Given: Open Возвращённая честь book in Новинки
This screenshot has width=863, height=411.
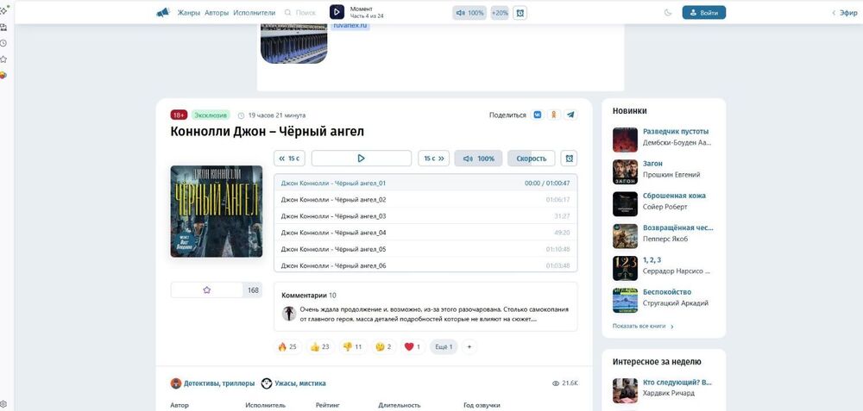Looking at the screenshot, I should click(x=678, y=227).
